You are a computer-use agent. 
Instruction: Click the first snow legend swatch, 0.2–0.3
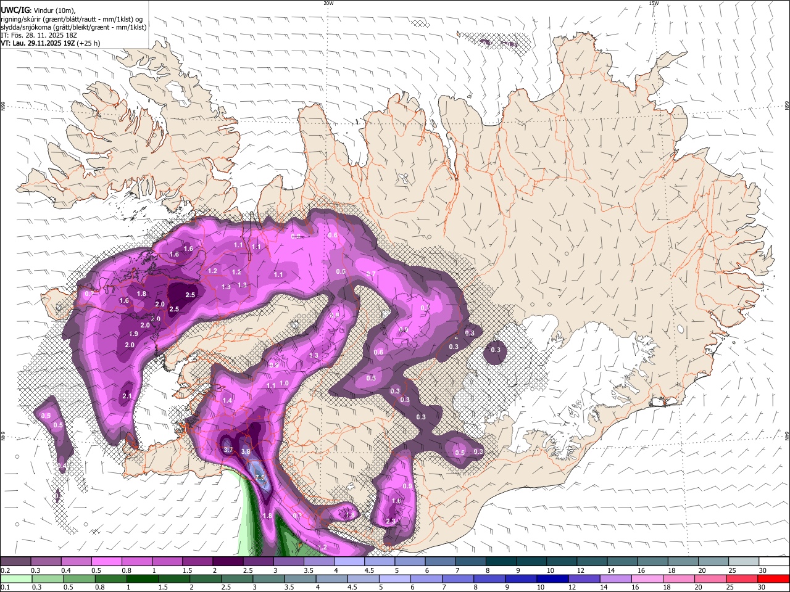pos(16,562)
